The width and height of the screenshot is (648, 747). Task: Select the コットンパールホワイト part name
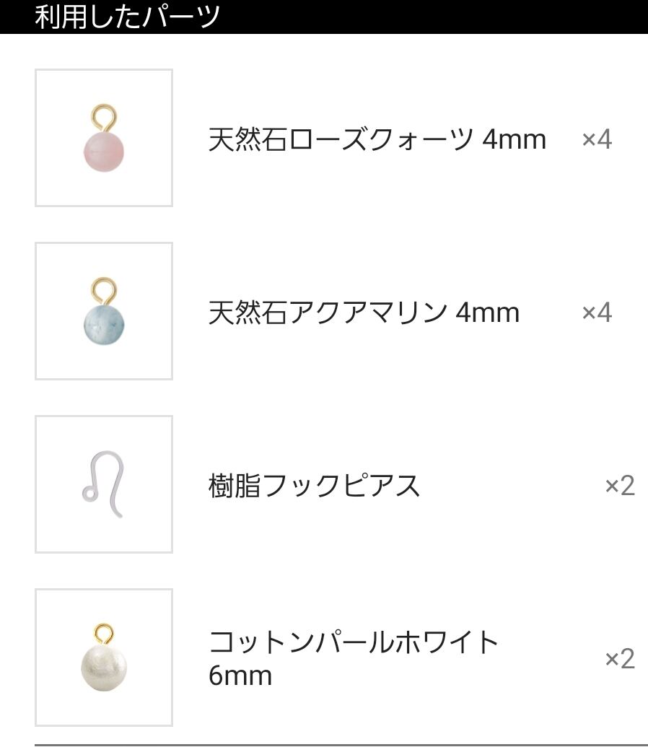354,642
